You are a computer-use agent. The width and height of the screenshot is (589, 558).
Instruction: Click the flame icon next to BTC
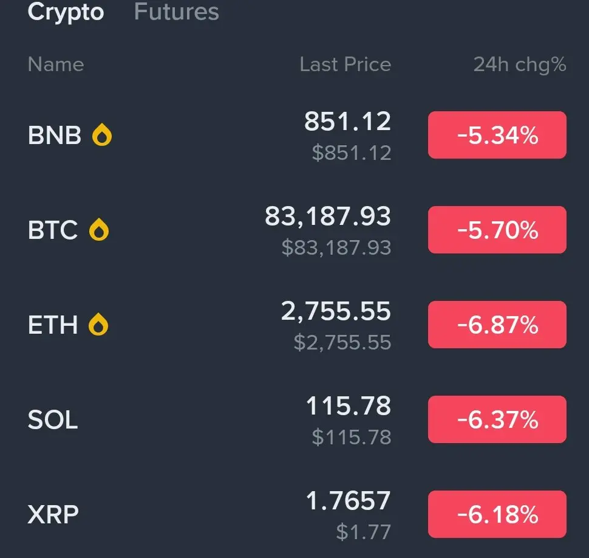pos(99,230)
